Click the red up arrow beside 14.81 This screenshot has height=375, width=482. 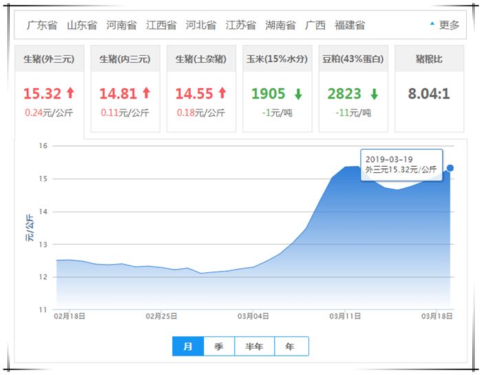coord(145,92)
